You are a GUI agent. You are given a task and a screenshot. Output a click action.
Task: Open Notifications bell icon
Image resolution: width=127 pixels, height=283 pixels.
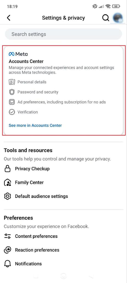(x=7, y=264)
